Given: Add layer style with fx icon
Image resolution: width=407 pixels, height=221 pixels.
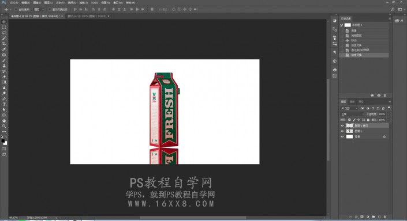Looking at the screenshot, I should 356,216.
